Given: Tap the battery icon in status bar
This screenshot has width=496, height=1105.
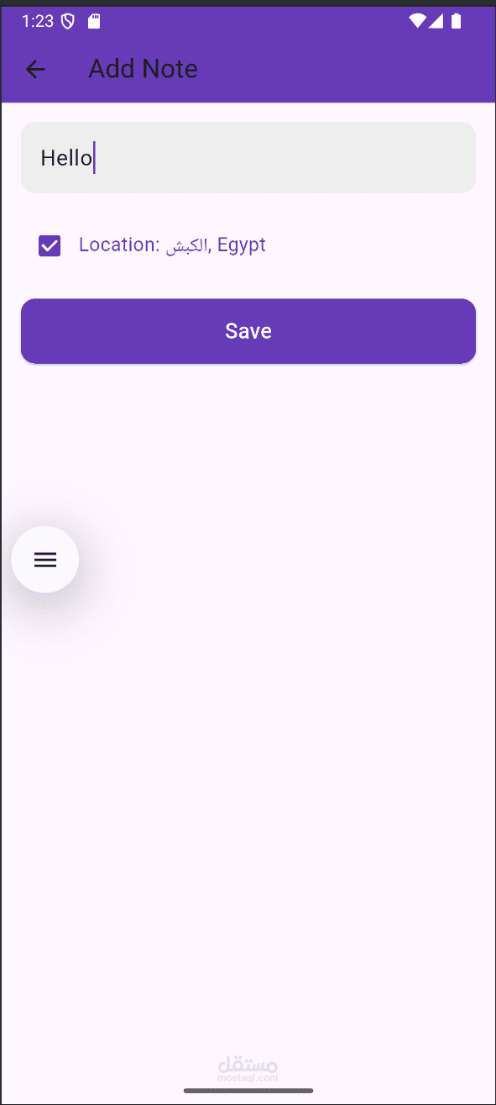Looking at the screenshot, I should coord(457,21).
